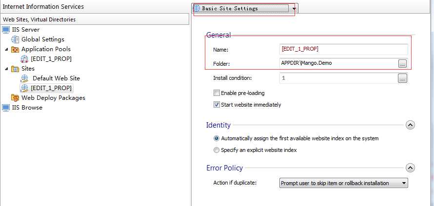Uncheck Start website immediately
The height and width of the screenshot is (206, 434).
coord(217,105)
